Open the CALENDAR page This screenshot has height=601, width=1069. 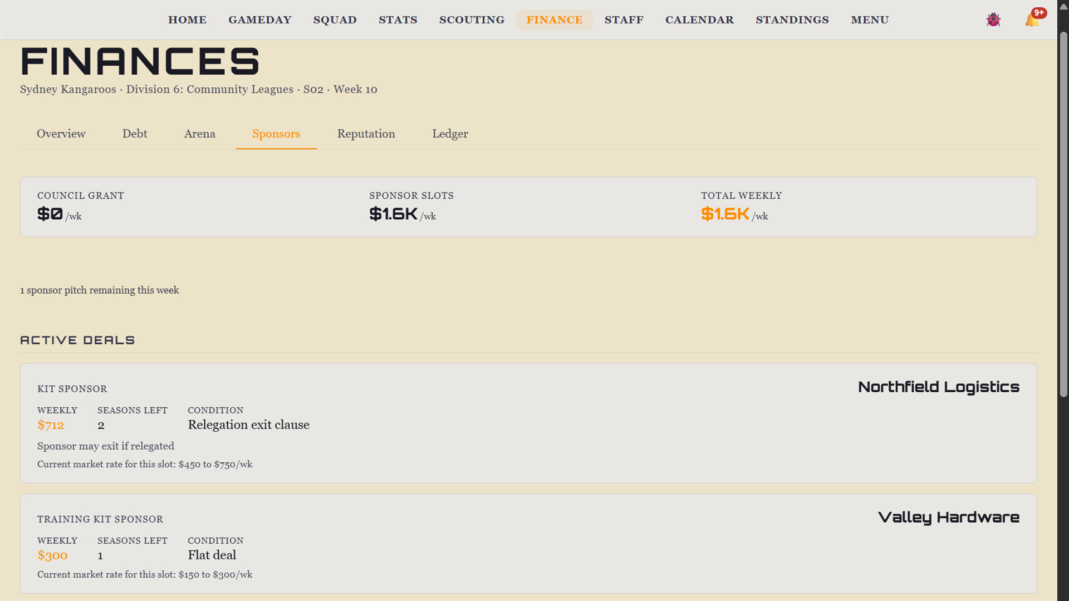(699, 20)
